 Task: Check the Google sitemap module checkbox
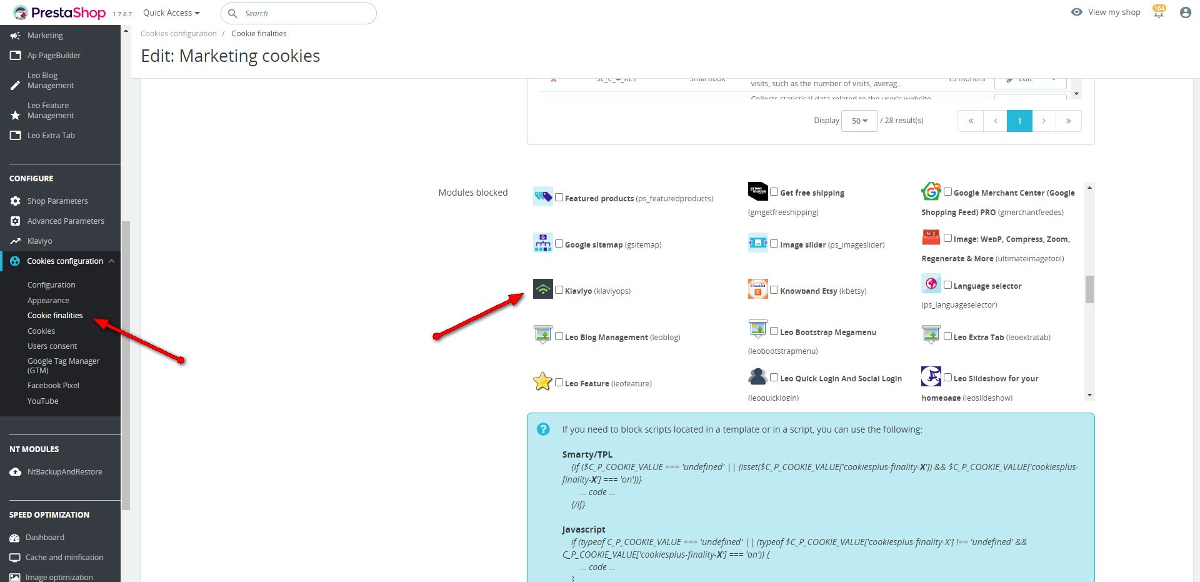click(559, 244)
